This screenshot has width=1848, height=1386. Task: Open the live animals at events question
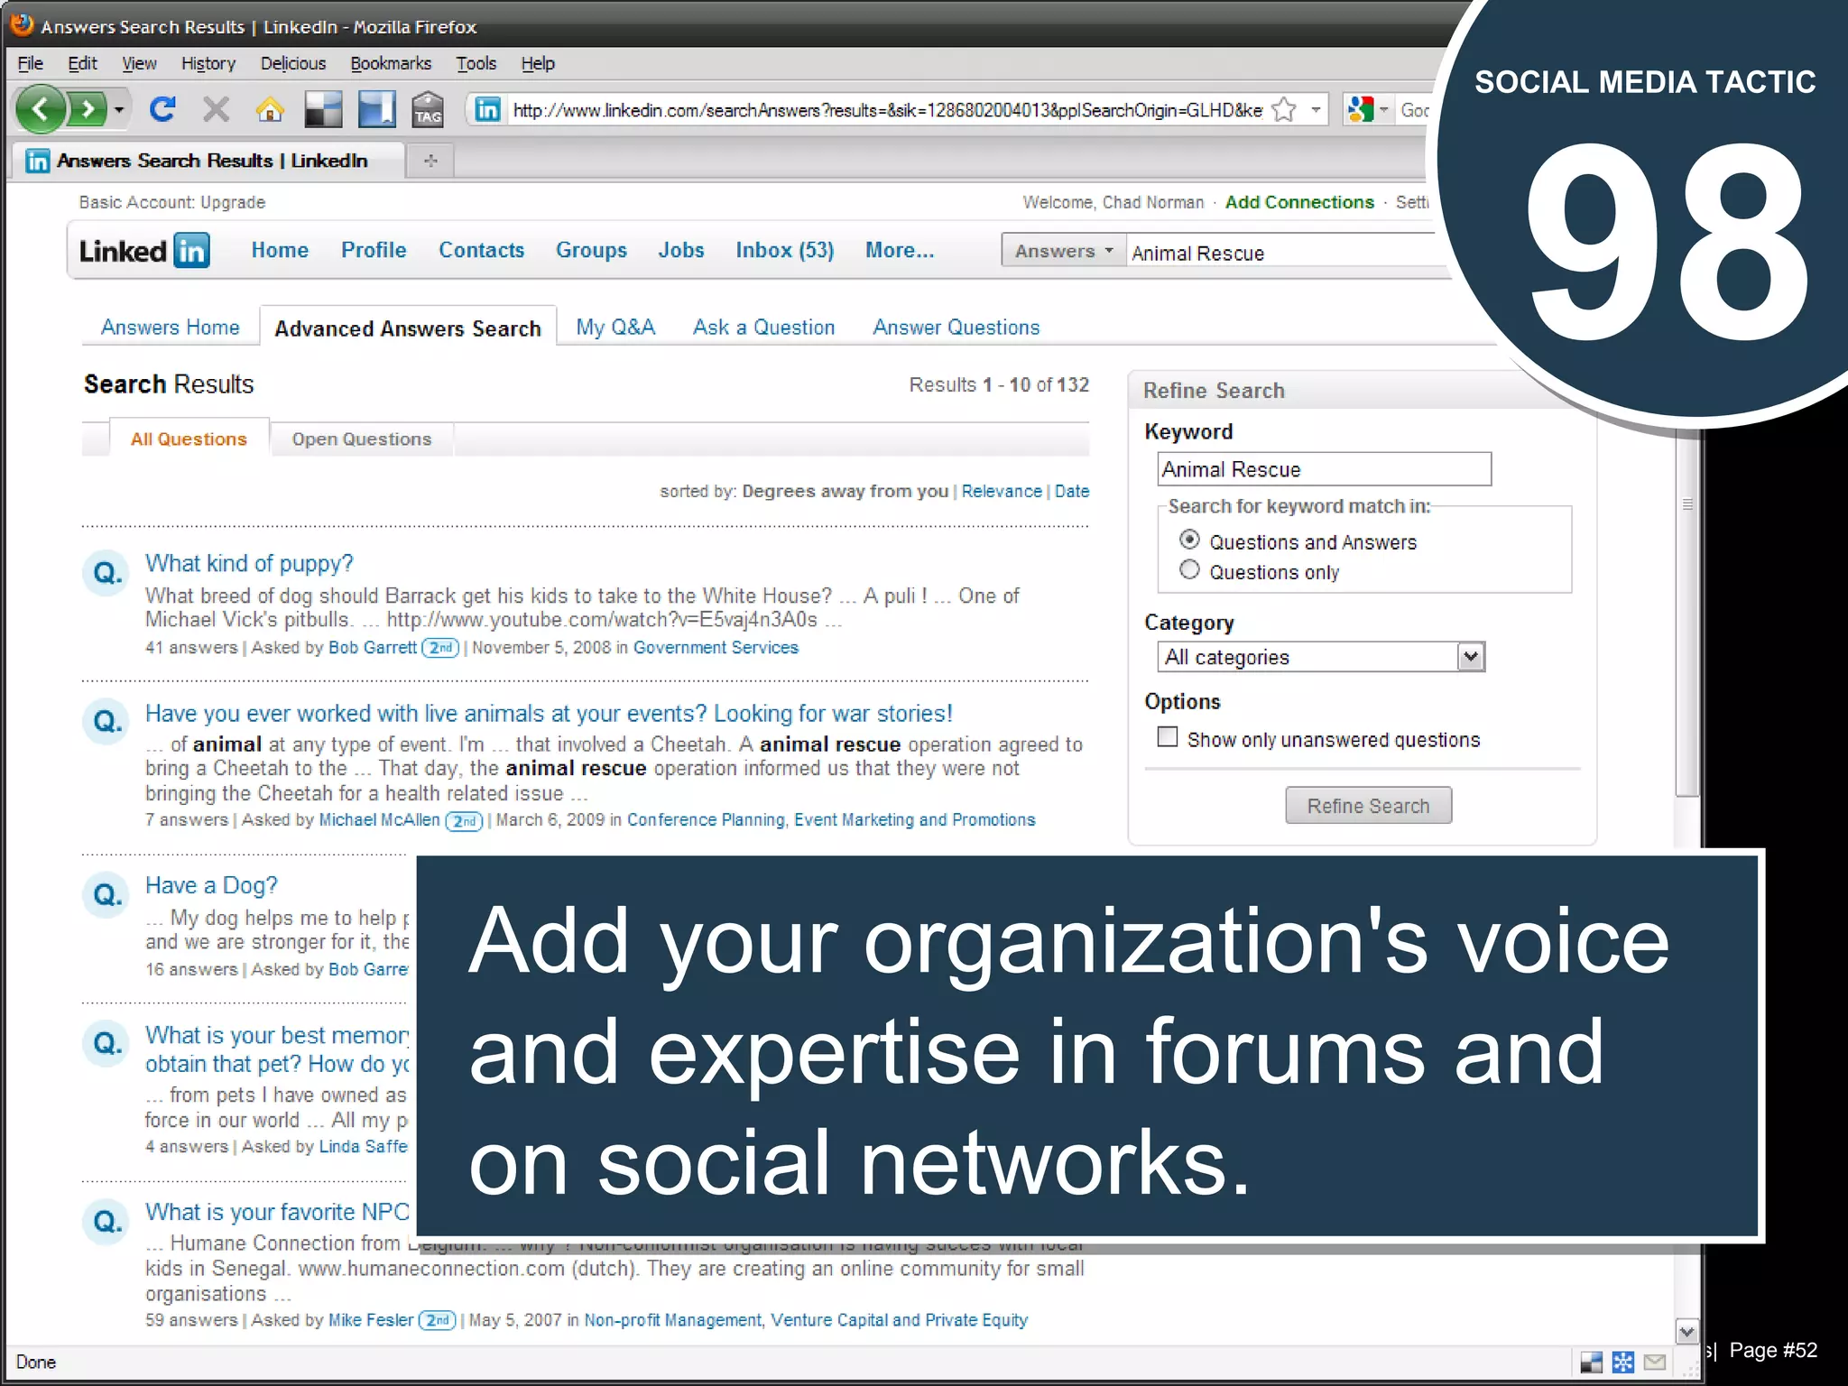click(x=549, y=714)
